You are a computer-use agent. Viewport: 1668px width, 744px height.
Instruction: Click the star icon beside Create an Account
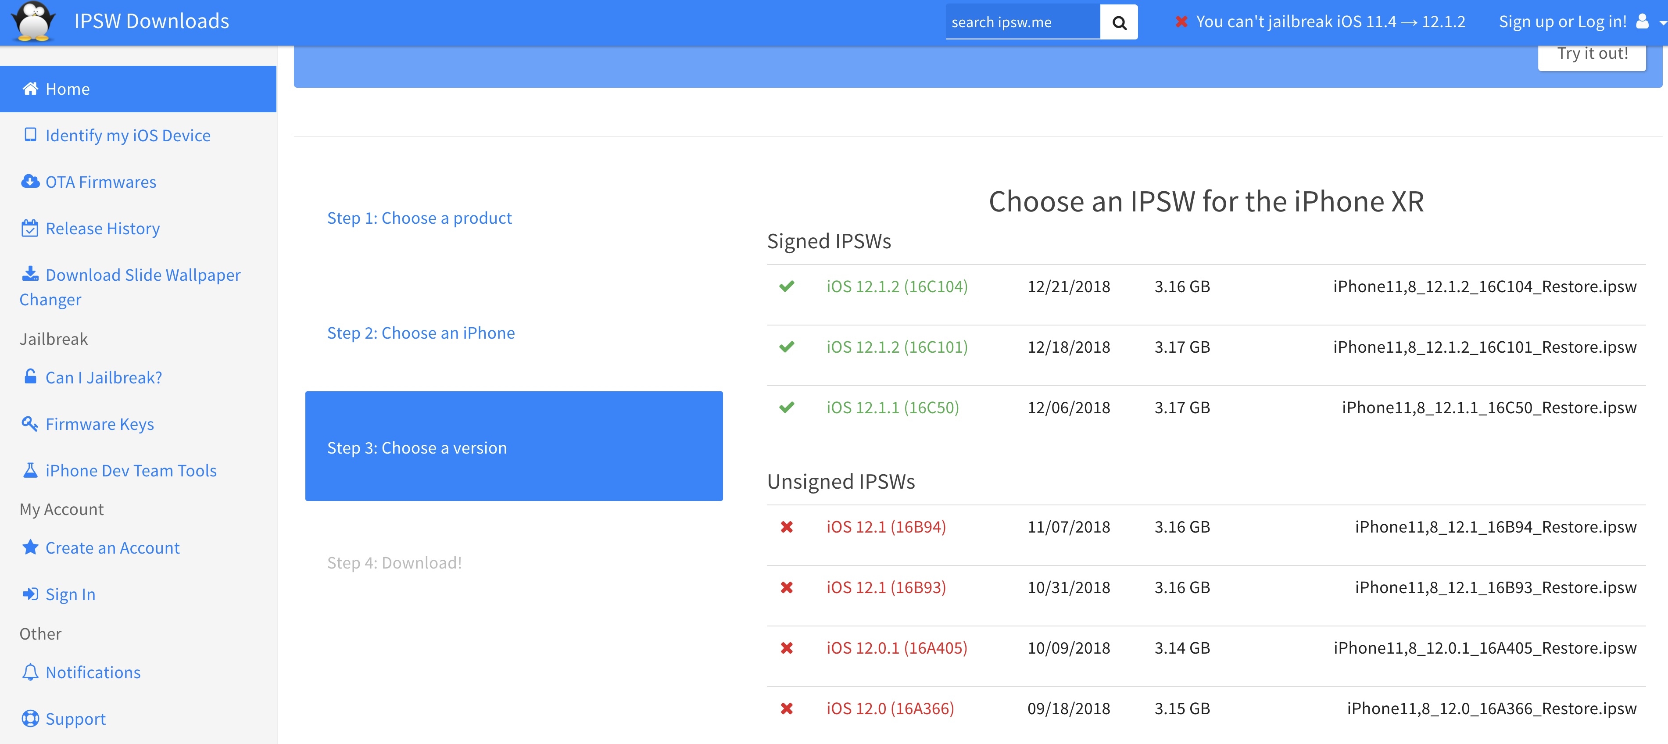pyautogui.click(x=30, y=547)
